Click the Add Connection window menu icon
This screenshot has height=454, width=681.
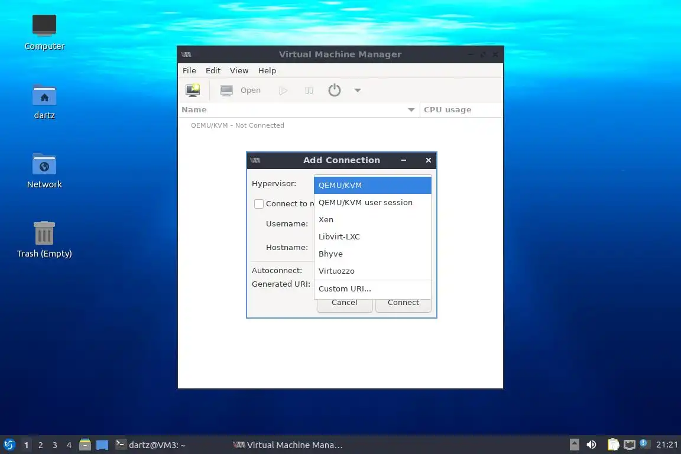255,160
